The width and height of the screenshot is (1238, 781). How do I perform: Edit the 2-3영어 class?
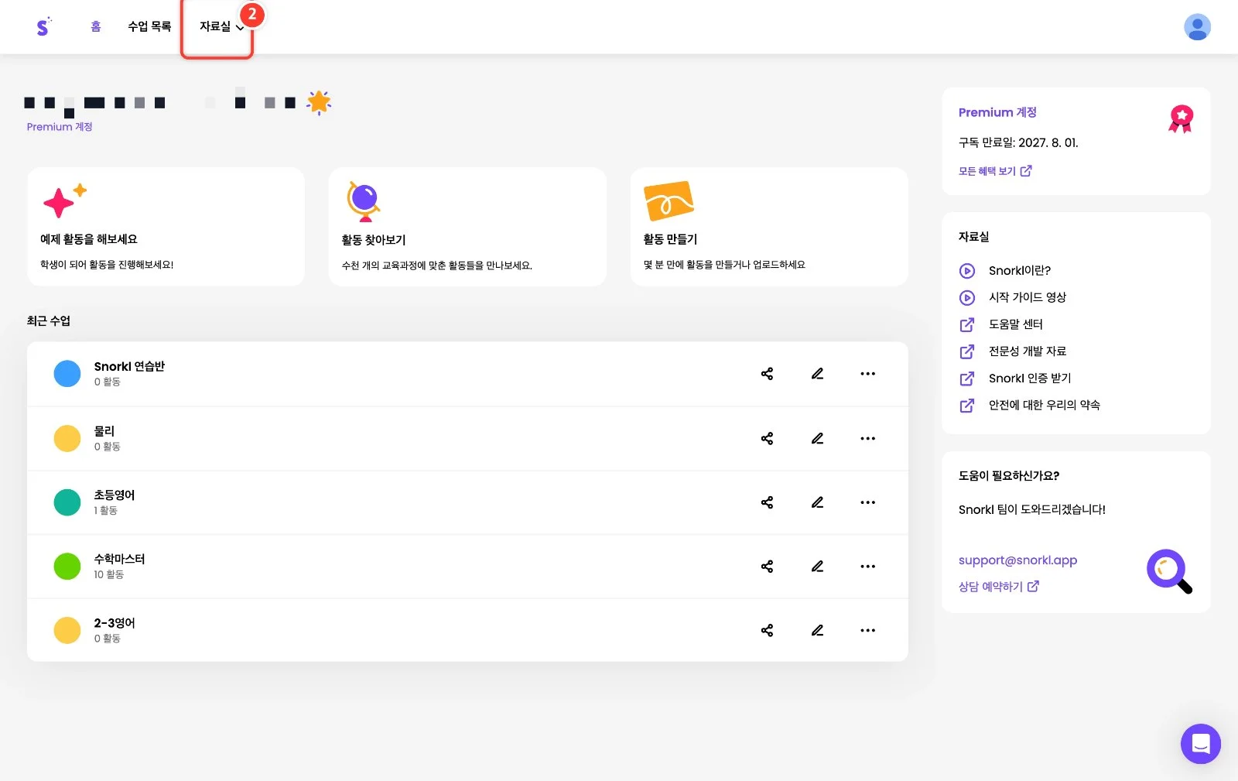pos(817,631)
